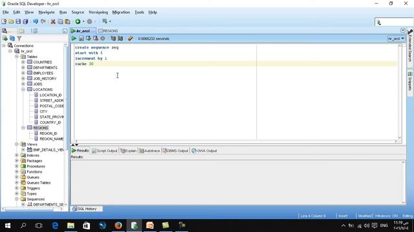Click the Paste clipboard icon

pos(67,21)
